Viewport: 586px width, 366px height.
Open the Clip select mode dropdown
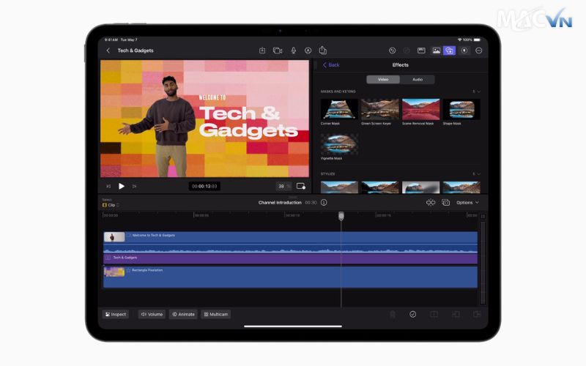pyautogui.click(x=111, y=205)
